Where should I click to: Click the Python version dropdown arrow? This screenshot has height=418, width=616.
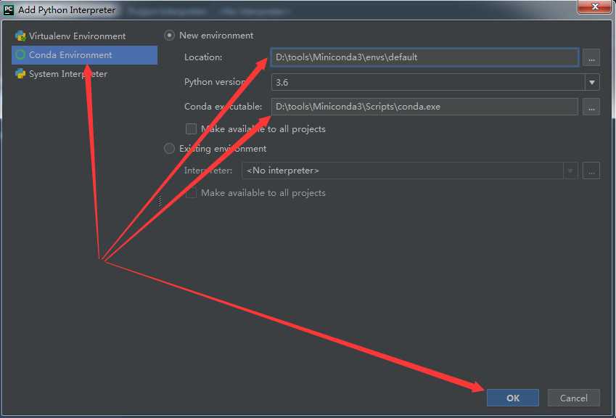point(591,83)
